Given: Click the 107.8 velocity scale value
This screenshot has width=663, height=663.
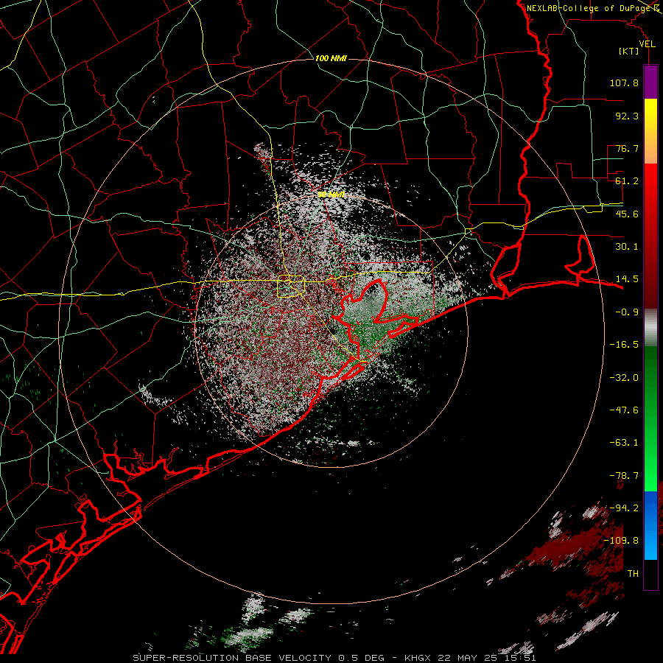Looking at the screenshot, I should [x=624, y=83].
